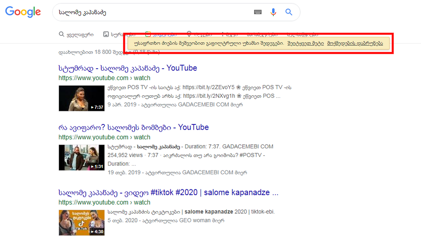421x242 pixels.
Task: Open the result სტუმრად - სალომე კაპანაძე - YouTube
Action: click(x=128, y=68)
